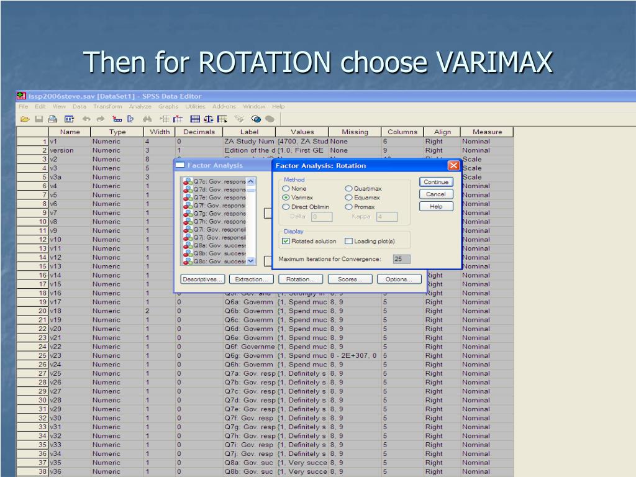The width and height of the screenshot is (636, 477).
Task: Open the Variables info icon
Action: coord(130,119)
